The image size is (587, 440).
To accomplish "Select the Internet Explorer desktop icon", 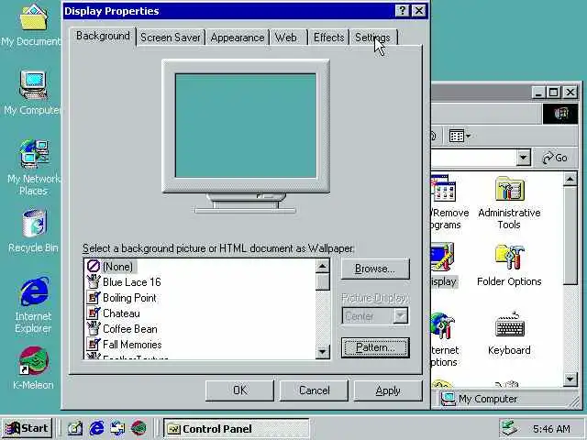I will tap(34, 292).
